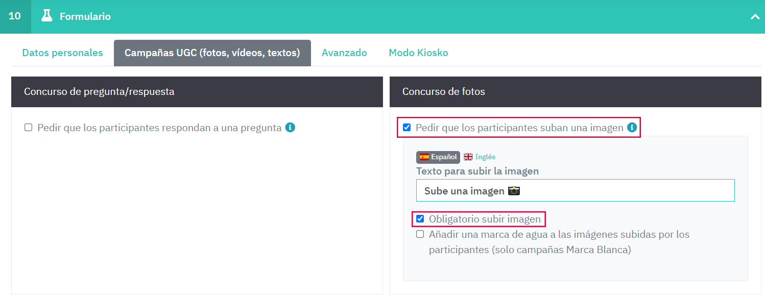Collapse the Formulario section with the chevron
Image resolution: width=765 pixels, height=298 pixels.
pyautogui.click(x=755, y=16)
